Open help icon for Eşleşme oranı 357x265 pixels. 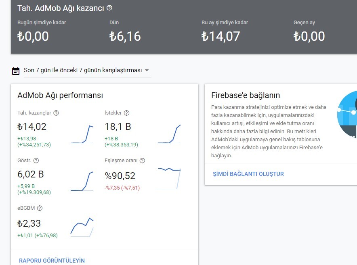coord(142,161)
